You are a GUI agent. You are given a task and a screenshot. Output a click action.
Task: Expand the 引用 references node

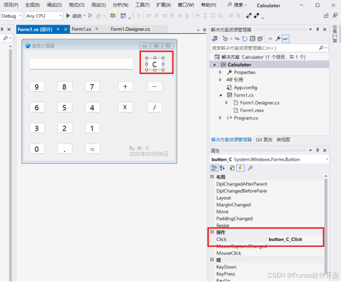(220, 80)
